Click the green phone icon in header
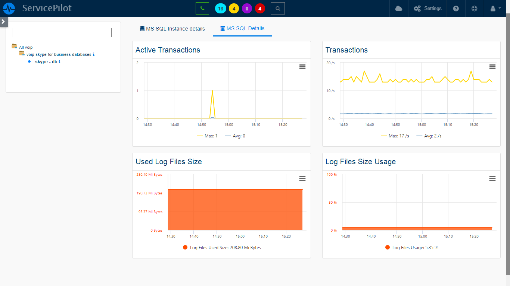 pos(202,8)
